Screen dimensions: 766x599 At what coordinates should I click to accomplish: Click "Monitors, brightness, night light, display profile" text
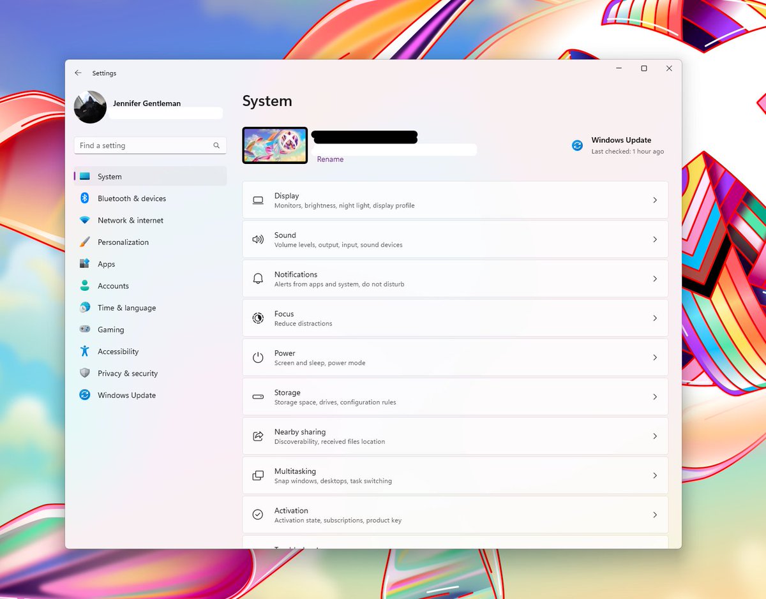coord(345,206)
